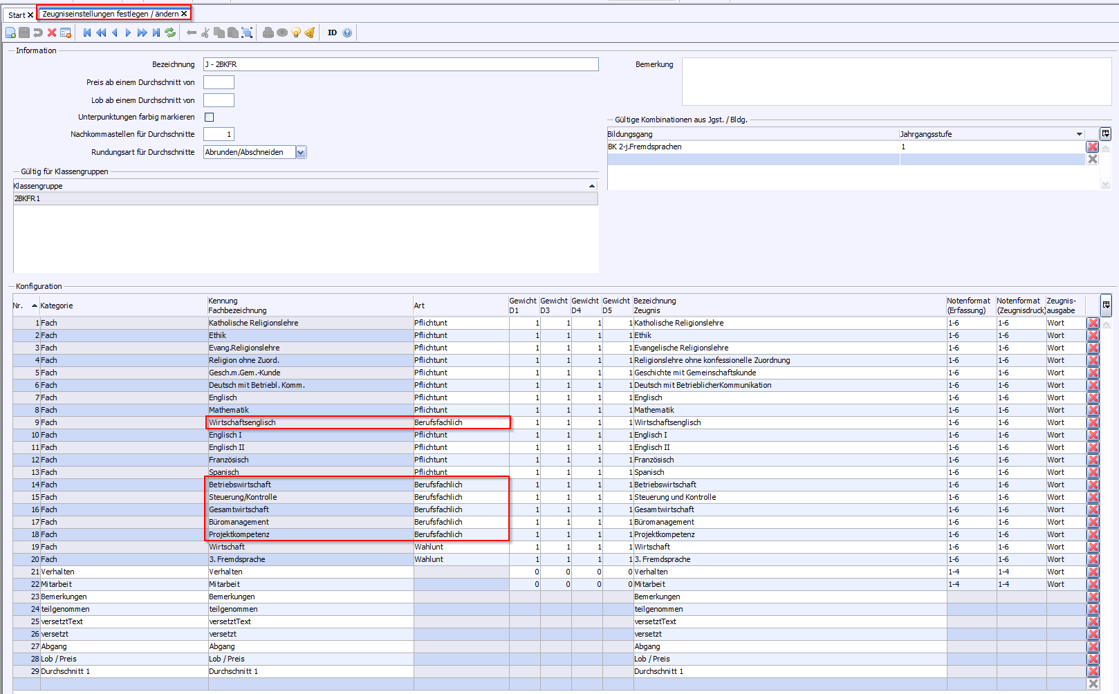Click the Bemerkung text area
Viewport: 1119px width, 694px height.
(896, 82)
